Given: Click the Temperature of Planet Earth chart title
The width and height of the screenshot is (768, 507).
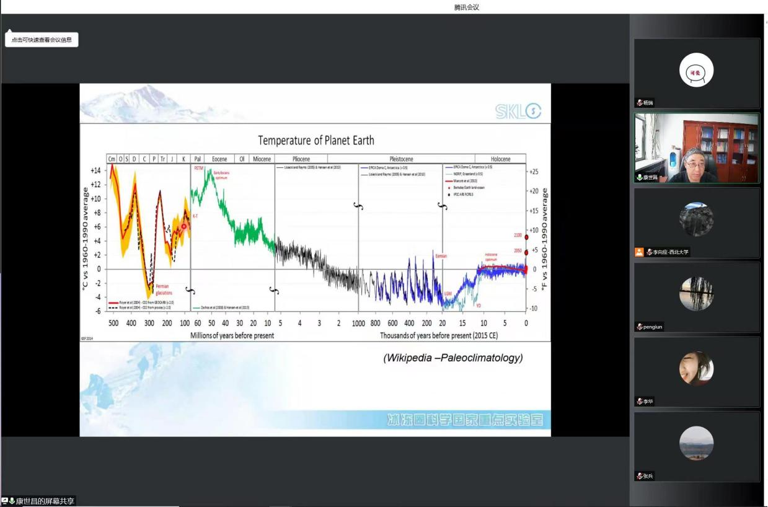Looking at the screenshot, I should click(x=316, y=140).
